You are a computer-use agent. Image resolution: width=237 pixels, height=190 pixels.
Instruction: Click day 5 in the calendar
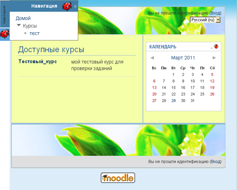pyautogui.click(x=212, y=75)
